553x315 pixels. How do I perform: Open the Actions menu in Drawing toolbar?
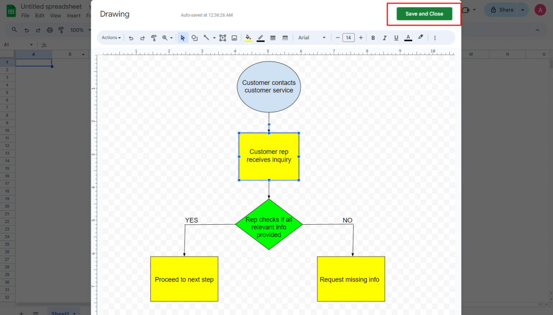point(111,38)
